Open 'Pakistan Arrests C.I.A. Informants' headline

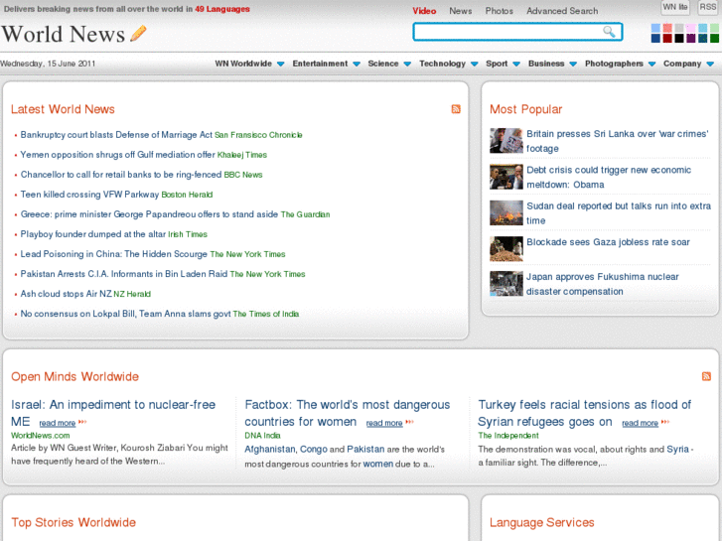coord(124,274)
